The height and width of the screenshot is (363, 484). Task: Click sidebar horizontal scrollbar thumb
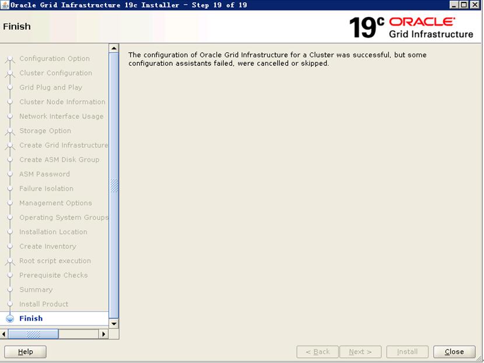pos(33,334)
